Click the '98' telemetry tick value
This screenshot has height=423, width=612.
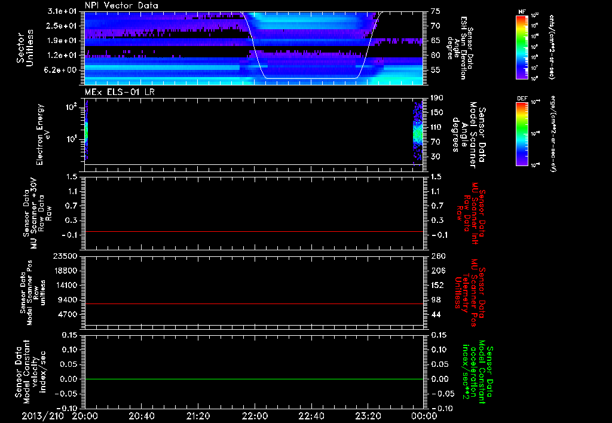pyautogui.click(x=436, y=300)
